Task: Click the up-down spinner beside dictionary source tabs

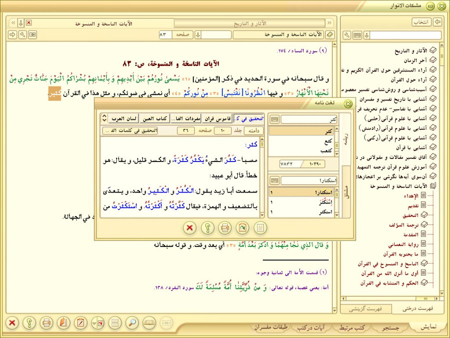Action: [x=104, y=118]
